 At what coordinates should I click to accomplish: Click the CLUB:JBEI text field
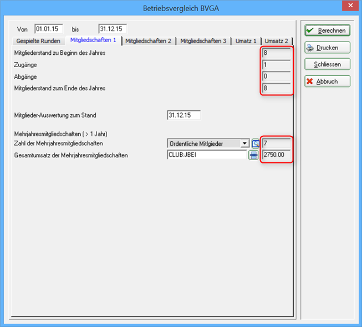pos(207,155)
